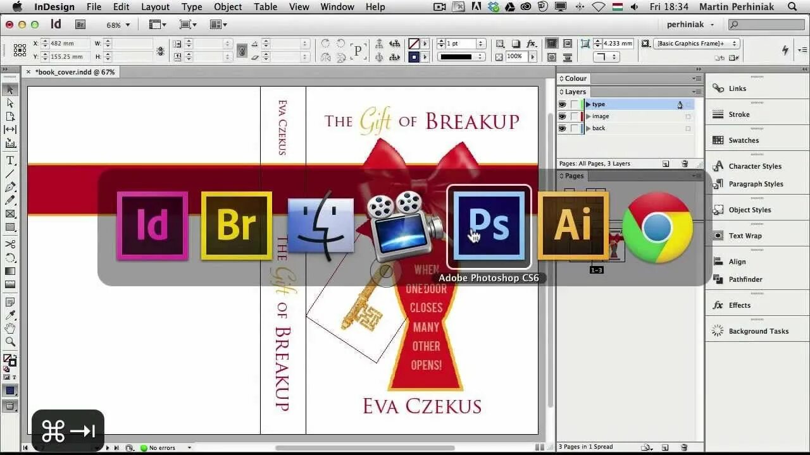
Task: Open the perhiniak workspace dropdown
Action: click(x=690, y=25)
